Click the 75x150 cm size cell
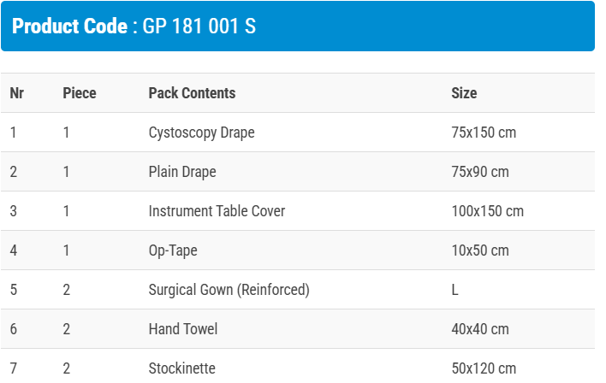This screenshot has width=606, height=383. click(x=484, y=133)
